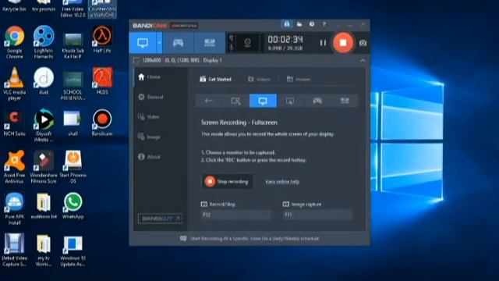Select the rectangle area recording icon

click(x=235, y=101)
